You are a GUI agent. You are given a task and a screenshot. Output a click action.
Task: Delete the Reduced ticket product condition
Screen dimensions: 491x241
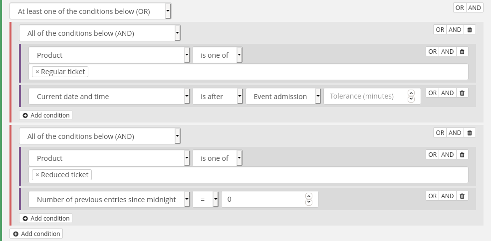(462, 155)
